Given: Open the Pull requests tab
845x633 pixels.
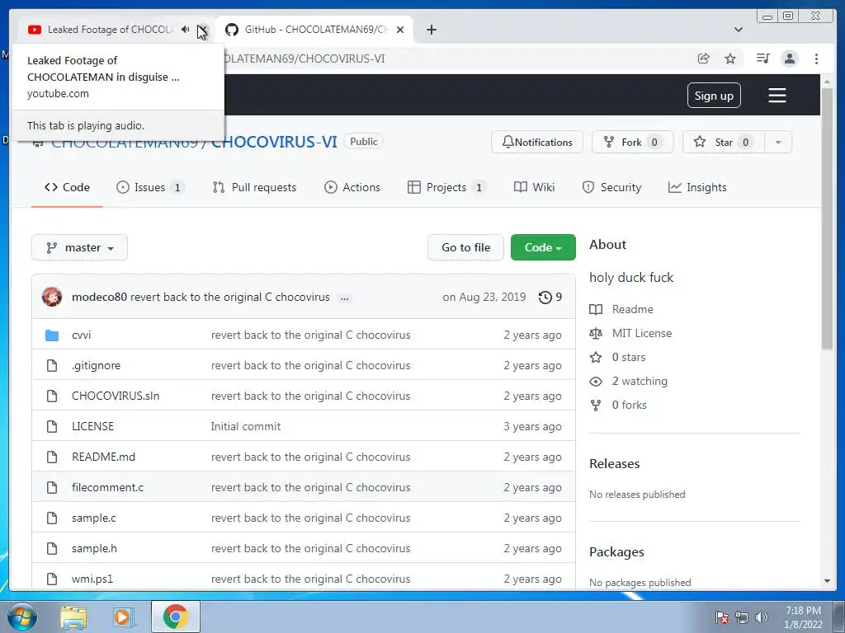Looking at the screenshot, I should (x=254, y=187).
